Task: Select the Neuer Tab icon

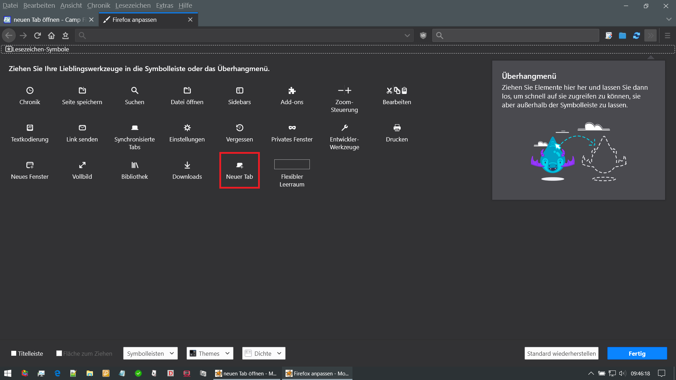Action: pyautogui.click(x=239, y=165)
